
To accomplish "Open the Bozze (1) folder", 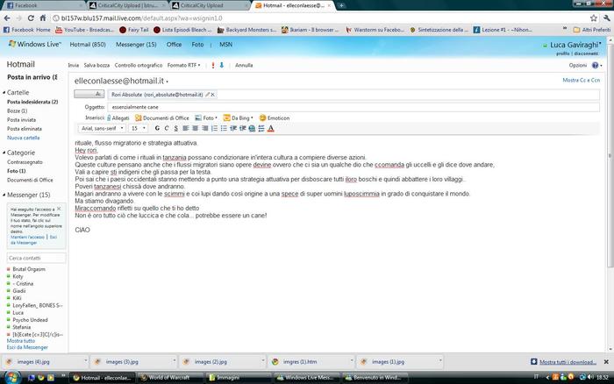I will coord(18,110).
